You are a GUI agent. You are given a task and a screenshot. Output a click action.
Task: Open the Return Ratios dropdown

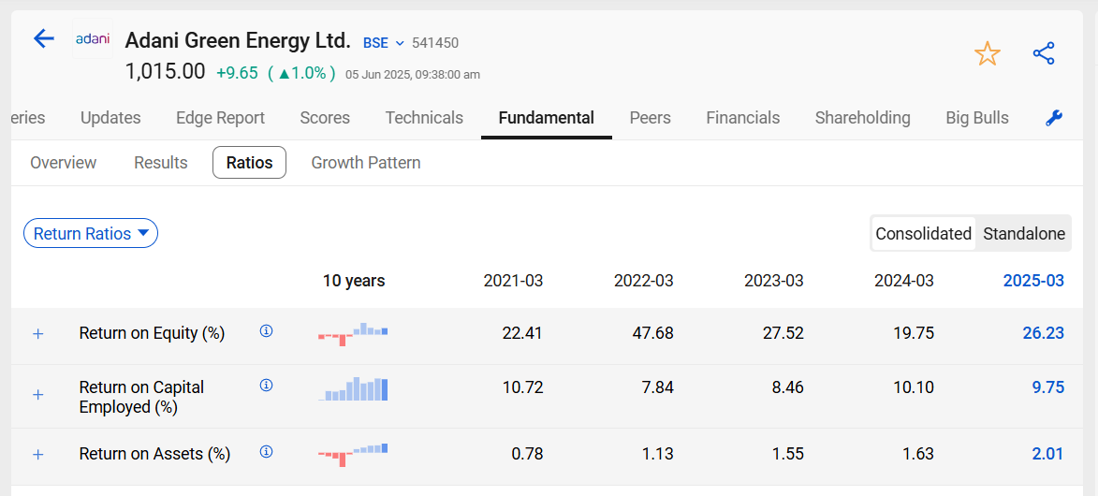coord(91,233)
